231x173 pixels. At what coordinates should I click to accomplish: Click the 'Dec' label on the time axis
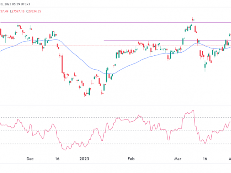(30, 159)
